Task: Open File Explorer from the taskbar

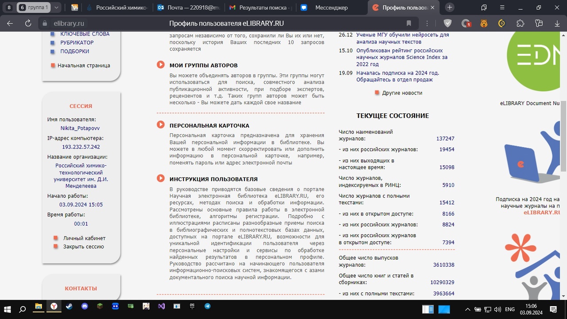Action: (39, 306)
